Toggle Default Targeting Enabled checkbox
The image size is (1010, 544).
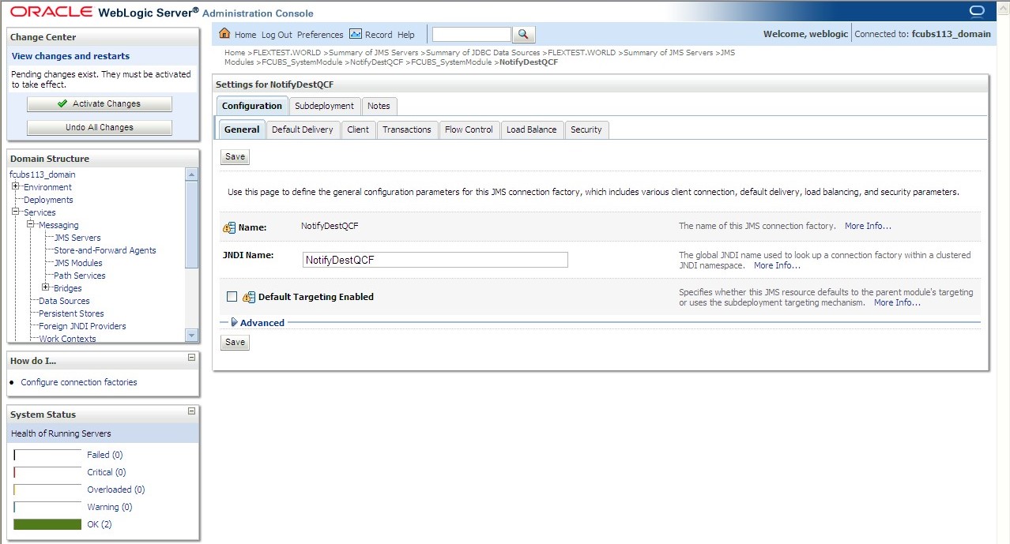[232, 297]
